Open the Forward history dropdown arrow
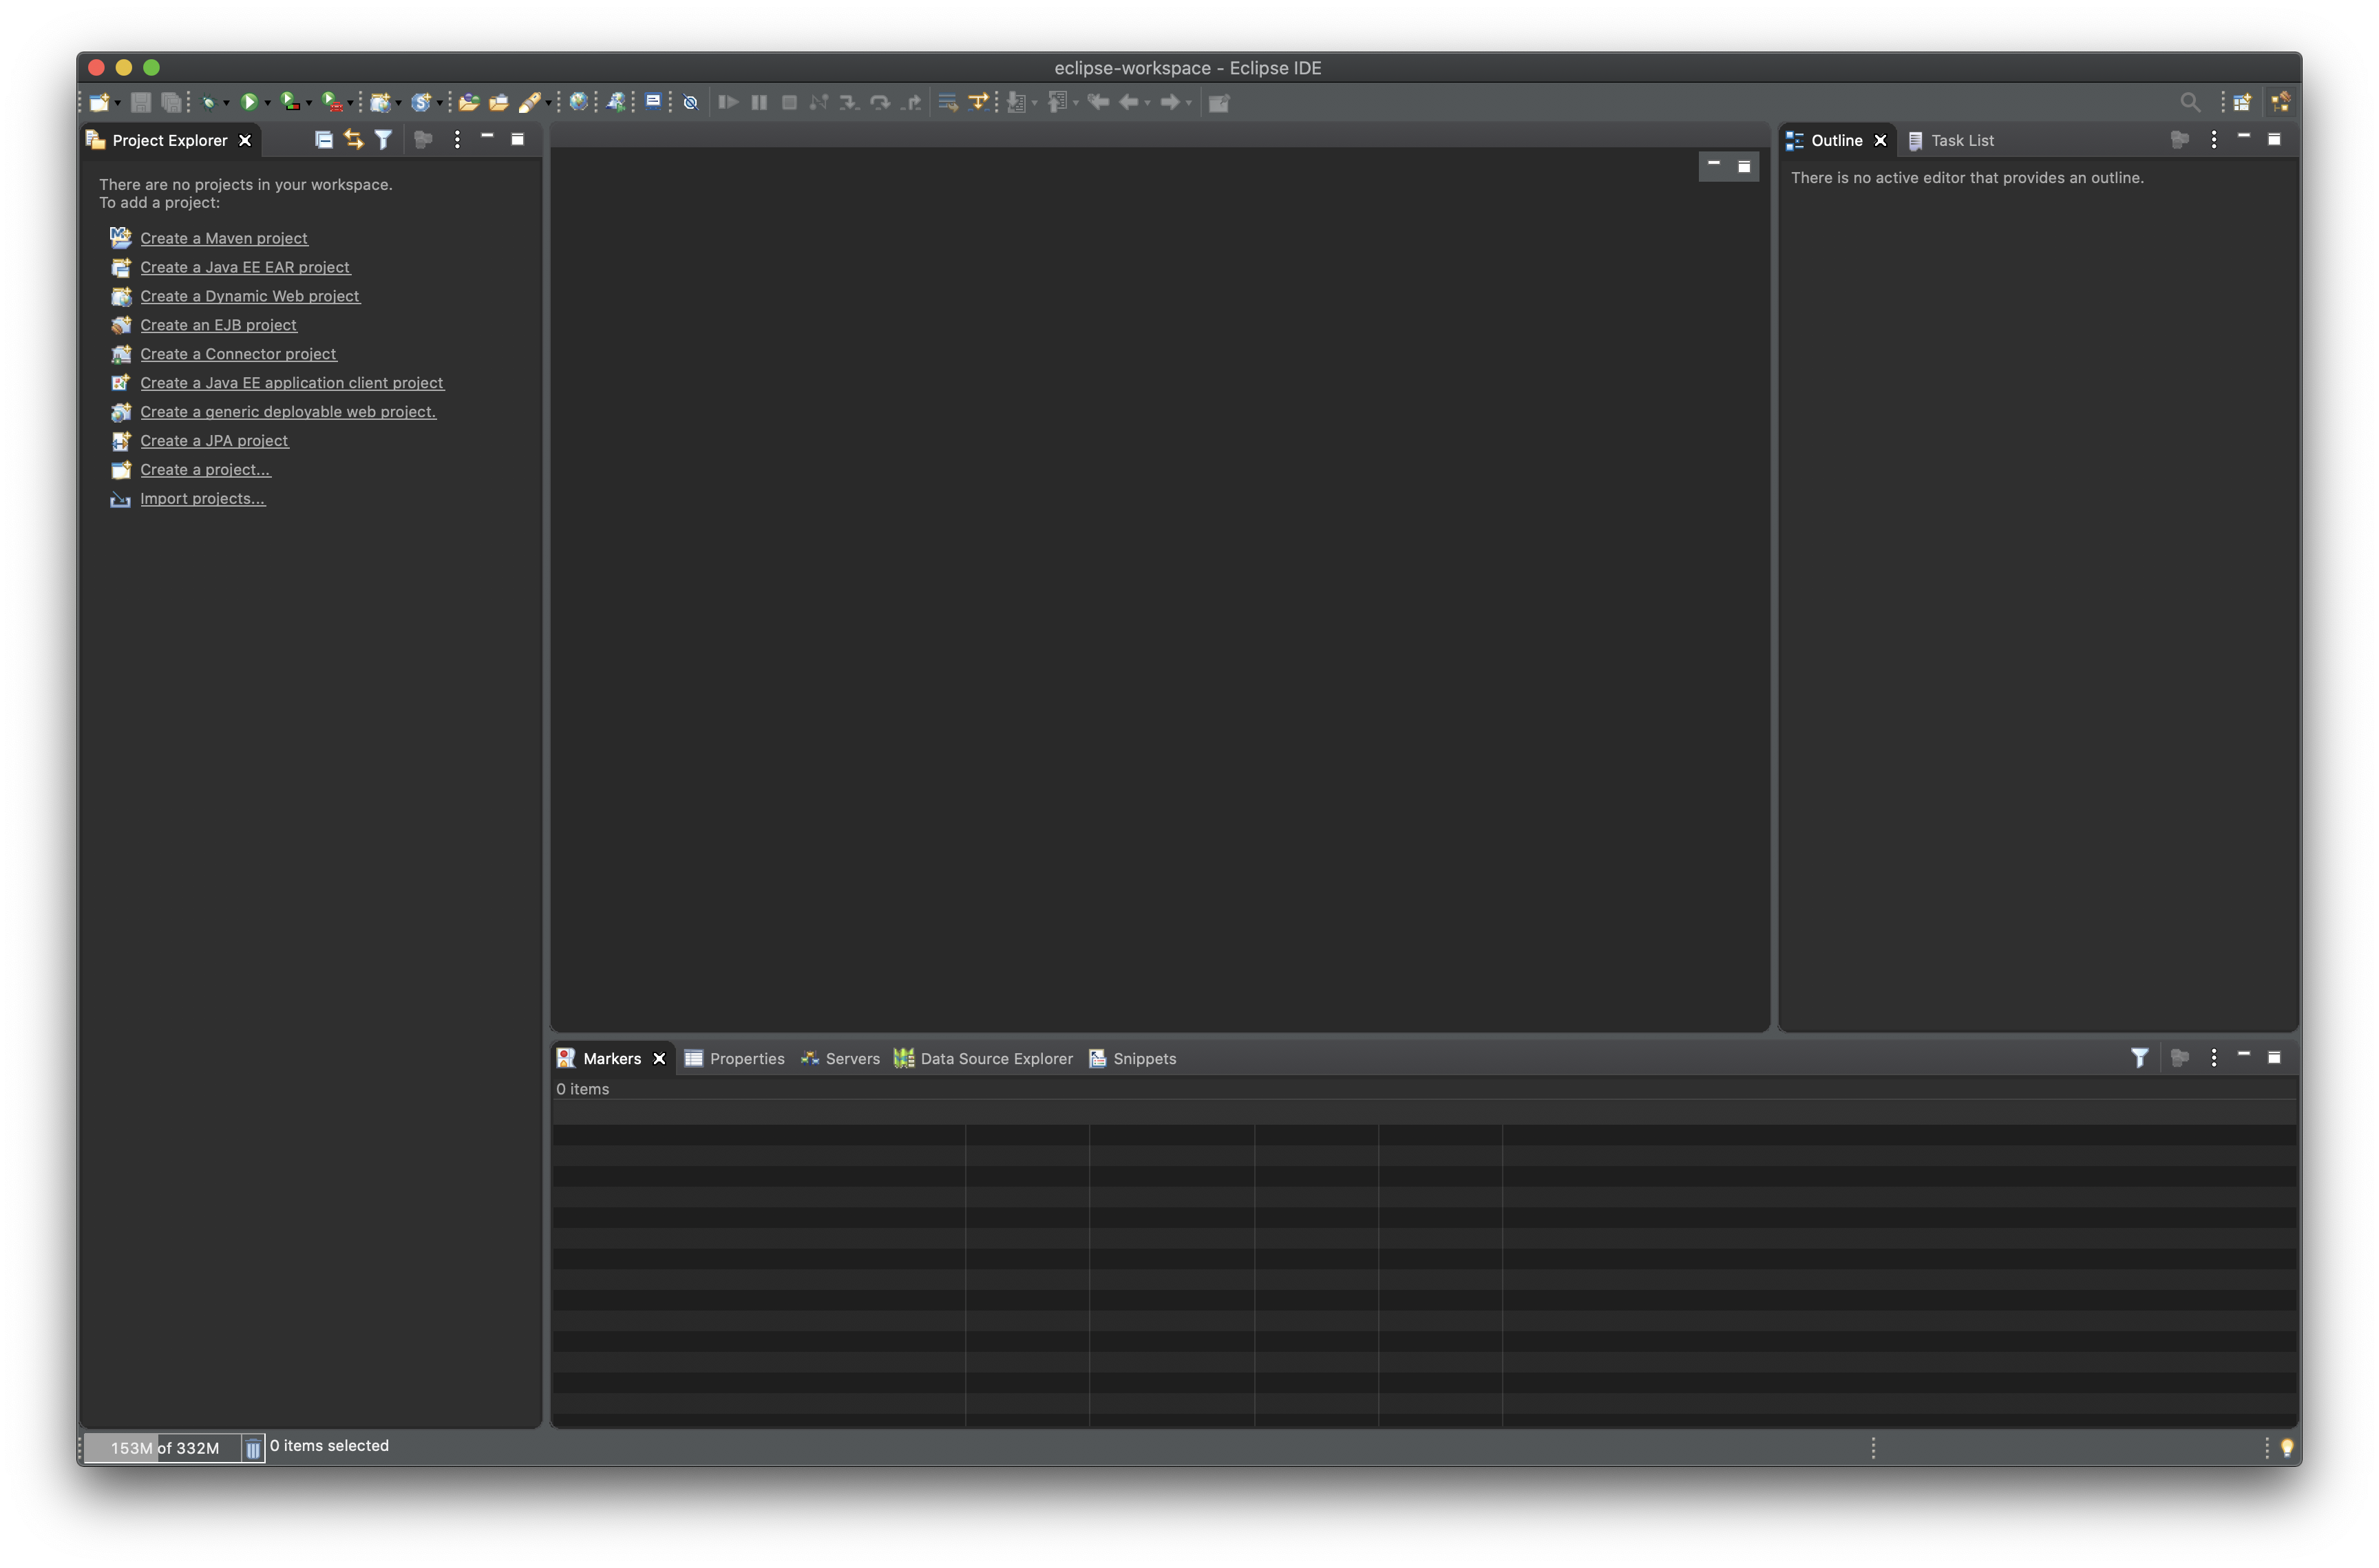The image size is (2379, 1568). pyautogui.click(x=1189, y=103)
